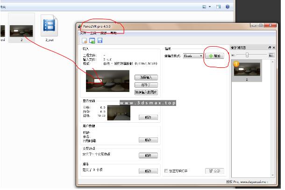The height and width of the screenshot is (190, 285).
Task: Open the Explorer view options dropdown arrow
Action: pos(210,7)
